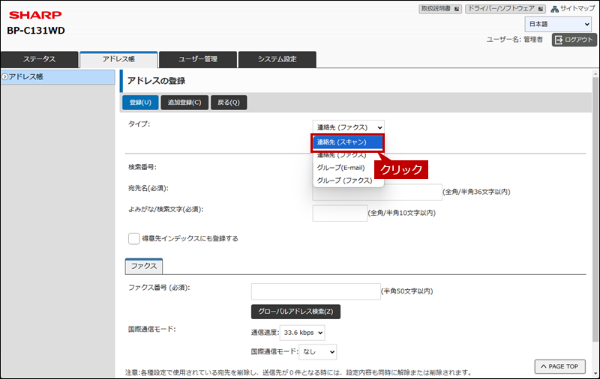Image resolution: width=600 pixels, height=379 pixels.
Task: Choose 連絡先 (スキャン) from the type list
Action: [x=348, y=142]
